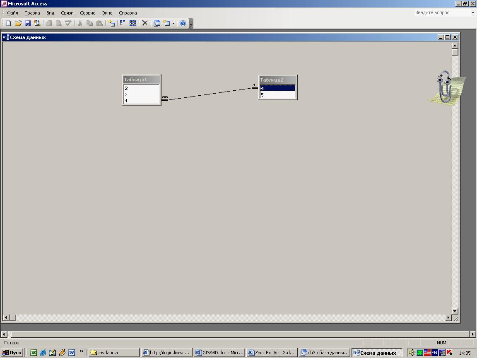Open the help question dropdown arrow

[x=473, y=13]
